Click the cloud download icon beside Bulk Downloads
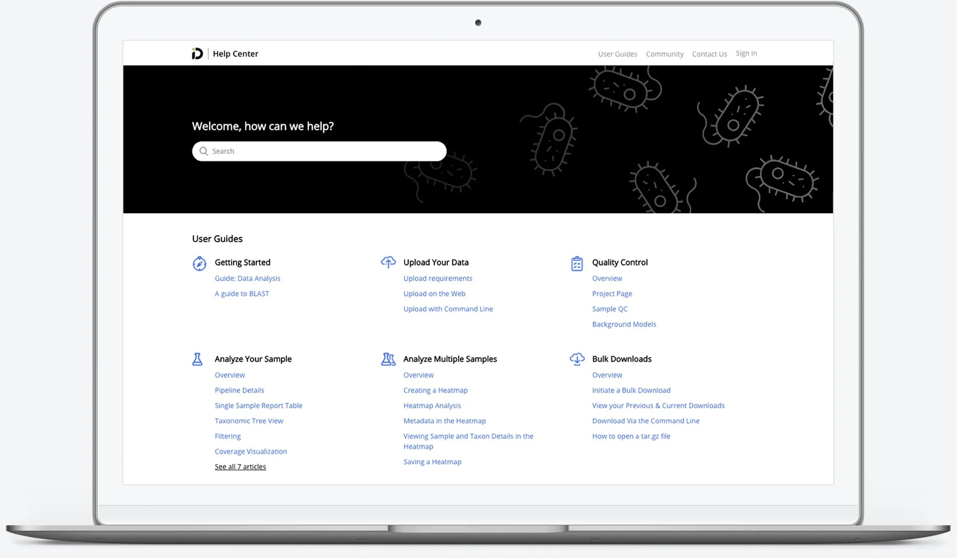This screenshot has width=957, height=558. 577,359
